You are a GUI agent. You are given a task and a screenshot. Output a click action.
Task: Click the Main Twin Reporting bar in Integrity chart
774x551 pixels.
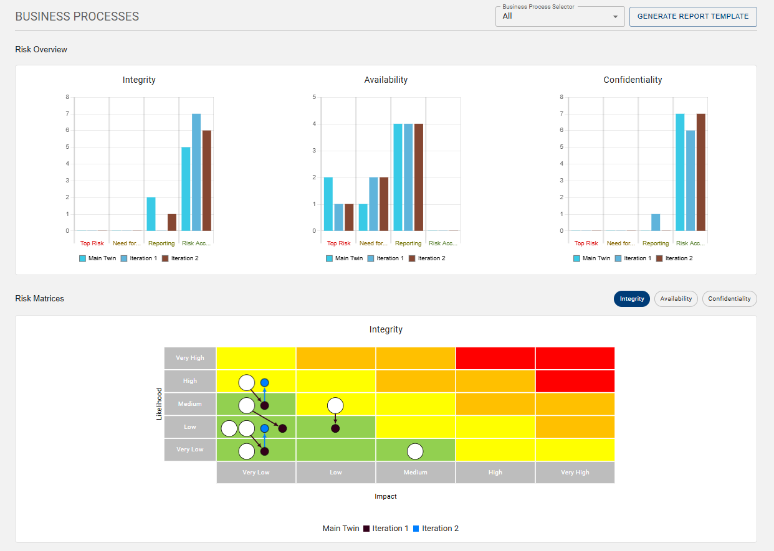click(151, 214)
